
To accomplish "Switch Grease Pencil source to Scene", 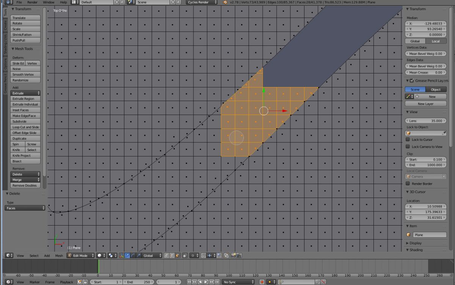I will click(415, 89).
